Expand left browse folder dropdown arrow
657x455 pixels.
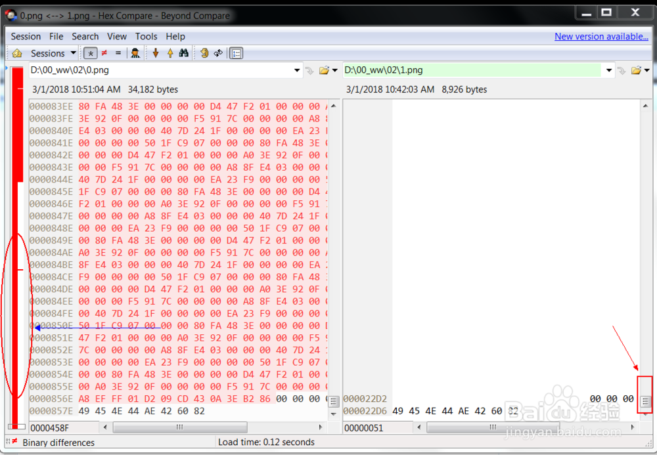(335, 70)
